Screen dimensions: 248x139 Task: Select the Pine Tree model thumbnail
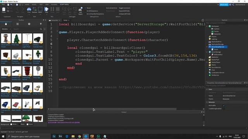click(x=16, y=38)
